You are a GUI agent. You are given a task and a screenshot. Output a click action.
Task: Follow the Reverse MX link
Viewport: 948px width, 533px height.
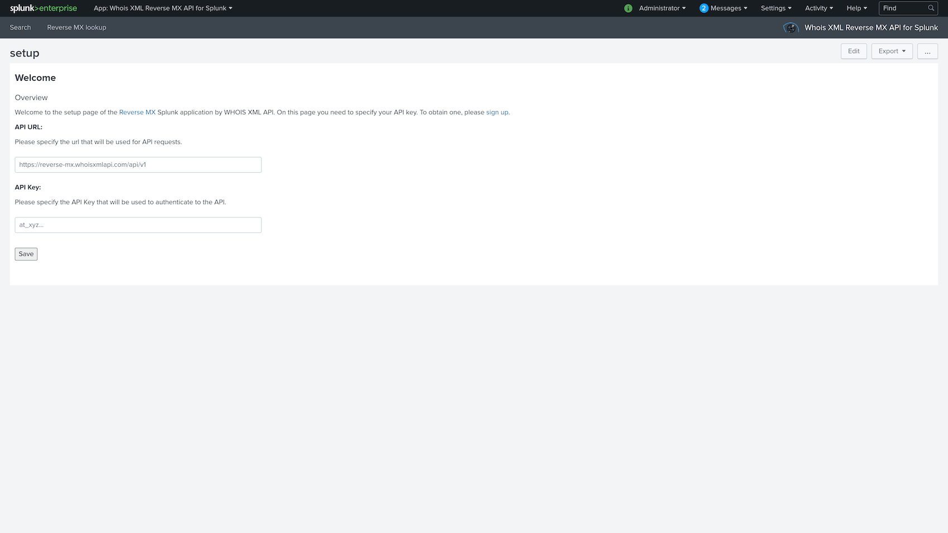(x=137, y=112)
